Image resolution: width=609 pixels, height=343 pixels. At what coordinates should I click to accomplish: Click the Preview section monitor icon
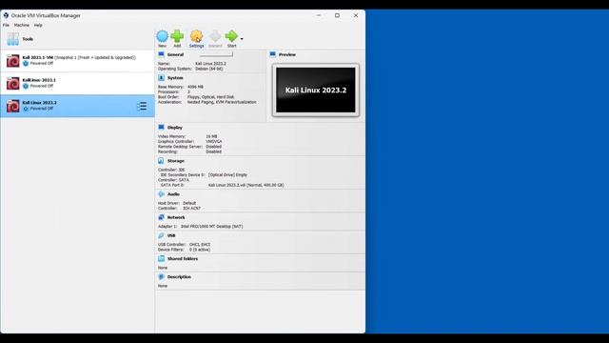273,54
